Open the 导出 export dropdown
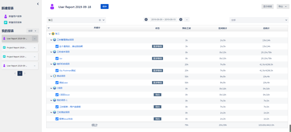Image resolution: width=291 pixels, height=132 pixels. click(283, 6)
